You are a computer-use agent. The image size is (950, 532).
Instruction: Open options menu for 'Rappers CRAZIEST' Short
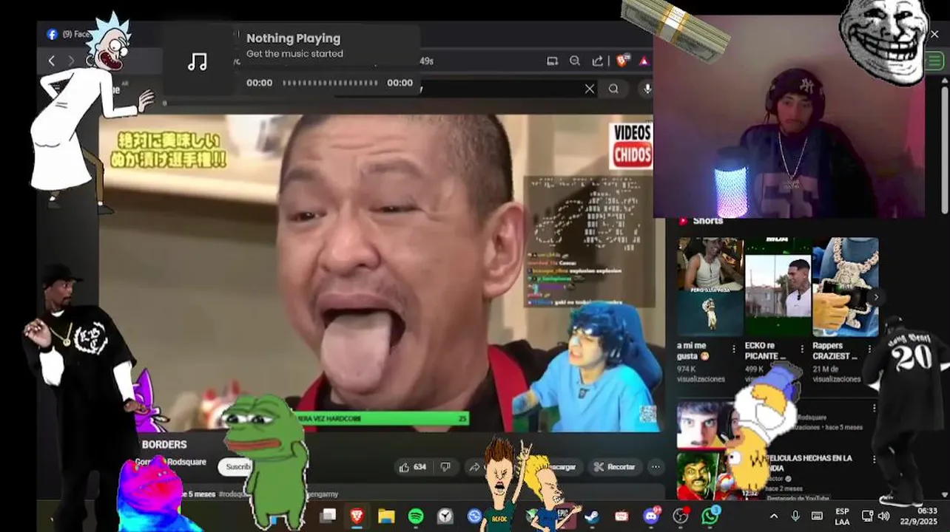869,349
